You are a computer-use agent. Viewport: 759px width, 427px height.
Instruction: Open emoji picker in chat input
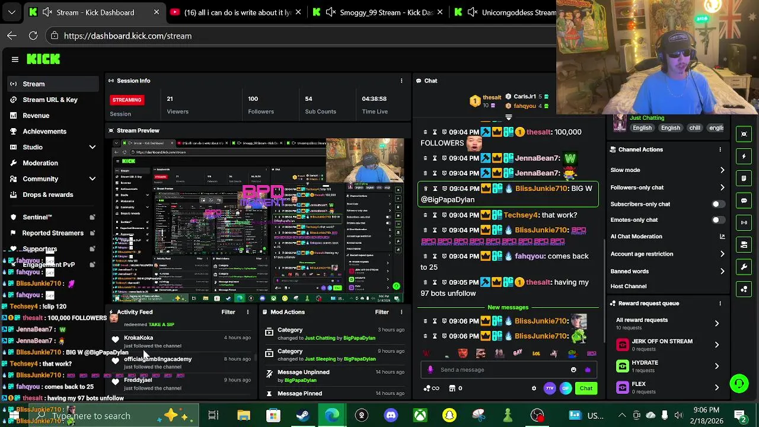[x=573, y=369]
